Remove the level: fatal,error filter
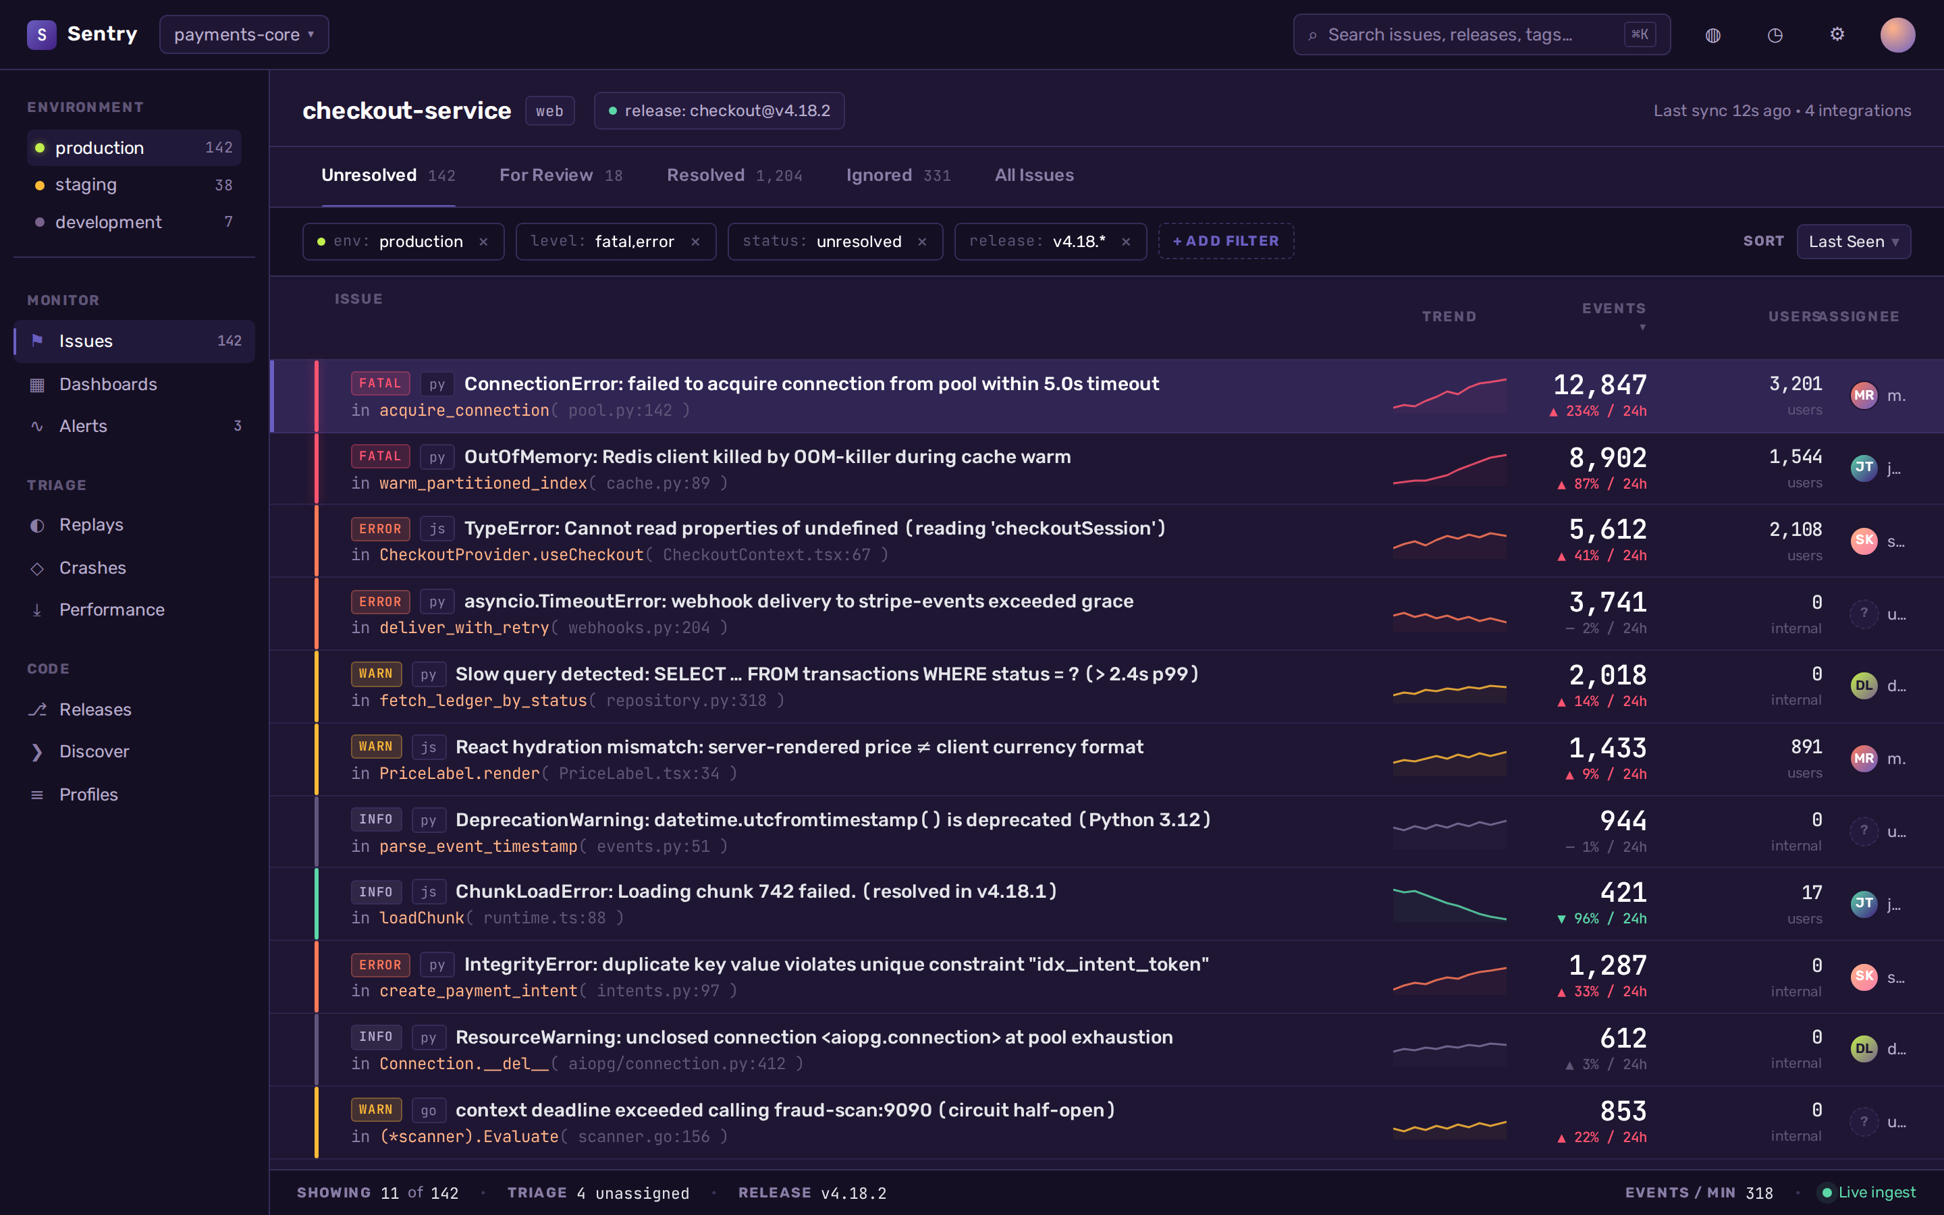This screenshot has width=1944, height=1215. 696,242
